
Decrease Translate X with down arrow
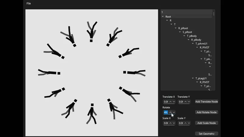click(174, 102)
